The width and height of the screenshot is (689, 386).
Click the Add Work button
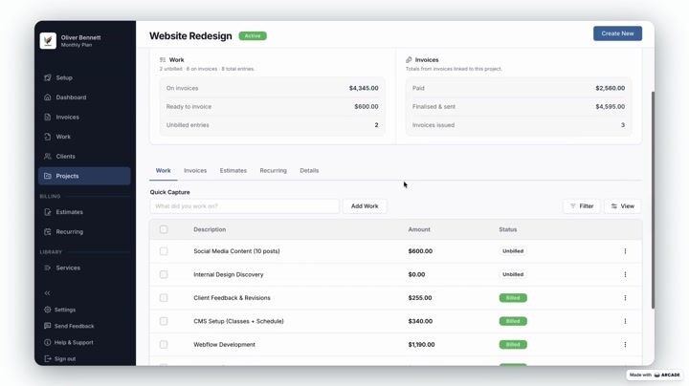[x=365, y=206]
